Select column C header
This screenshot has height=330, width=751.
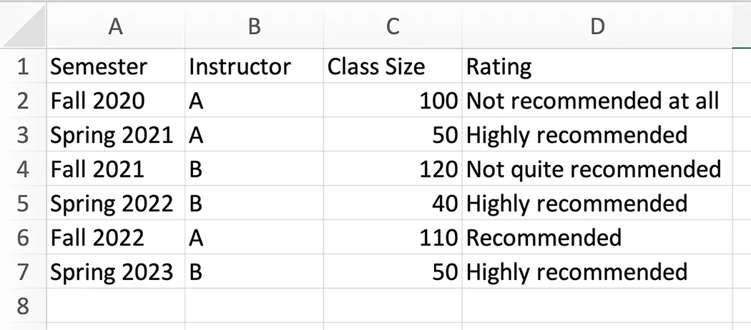click(392, 27)
